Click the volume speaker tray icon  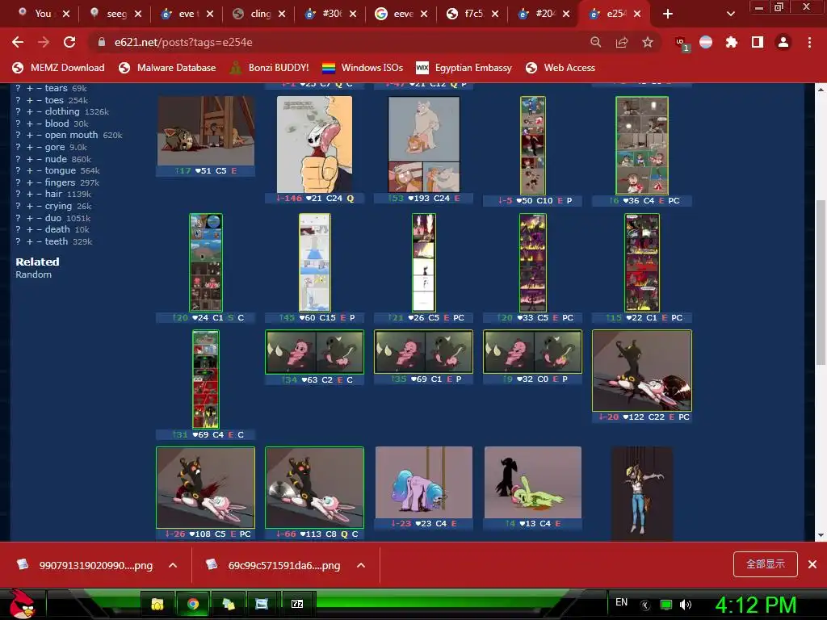click(x=685, y=605)
